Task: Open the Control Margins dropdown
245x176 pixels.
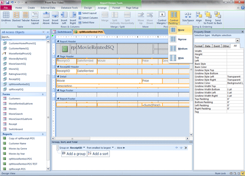Action: pyautogui.click(x=162, y=18)
